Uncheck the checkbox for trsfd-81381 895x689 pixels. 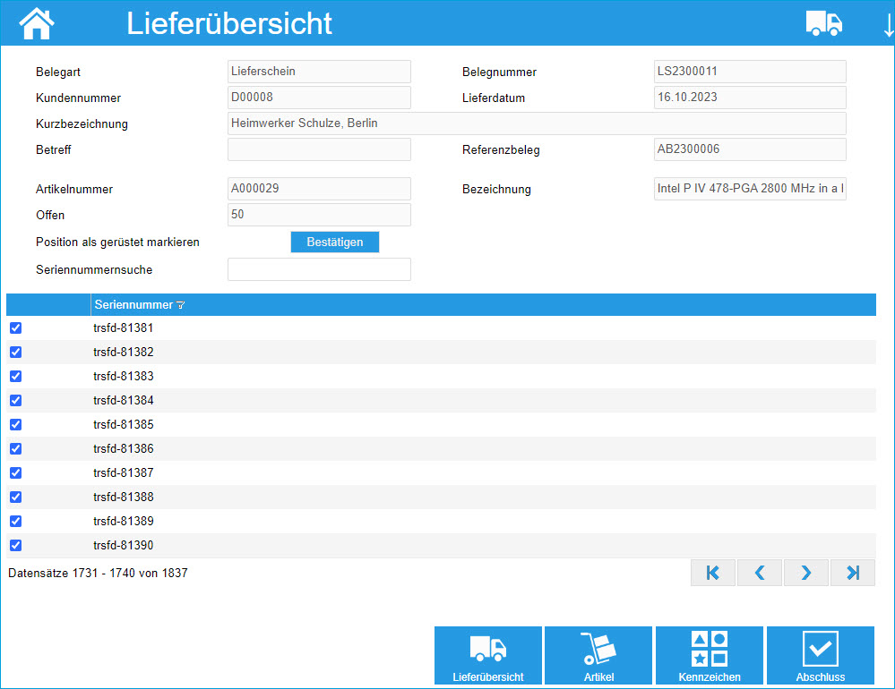(x=15, y=328)
